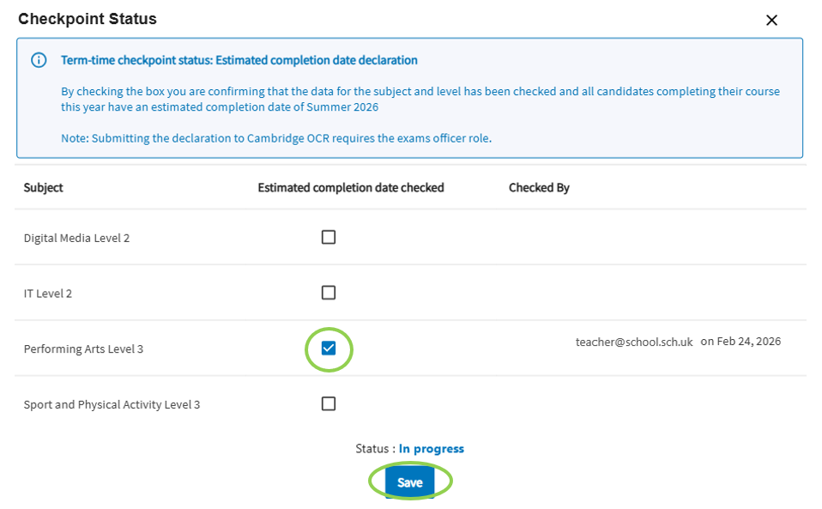Click the Sport and Physical Activity Level 3 label
Image resolution: width=822 pixels, height=509 pixels.
coord(112,404)
